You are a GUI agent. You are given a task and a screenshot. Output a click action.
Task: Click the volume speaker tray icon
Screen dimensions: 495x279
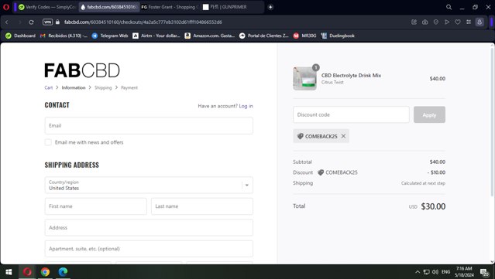click(x=435, y=272)
